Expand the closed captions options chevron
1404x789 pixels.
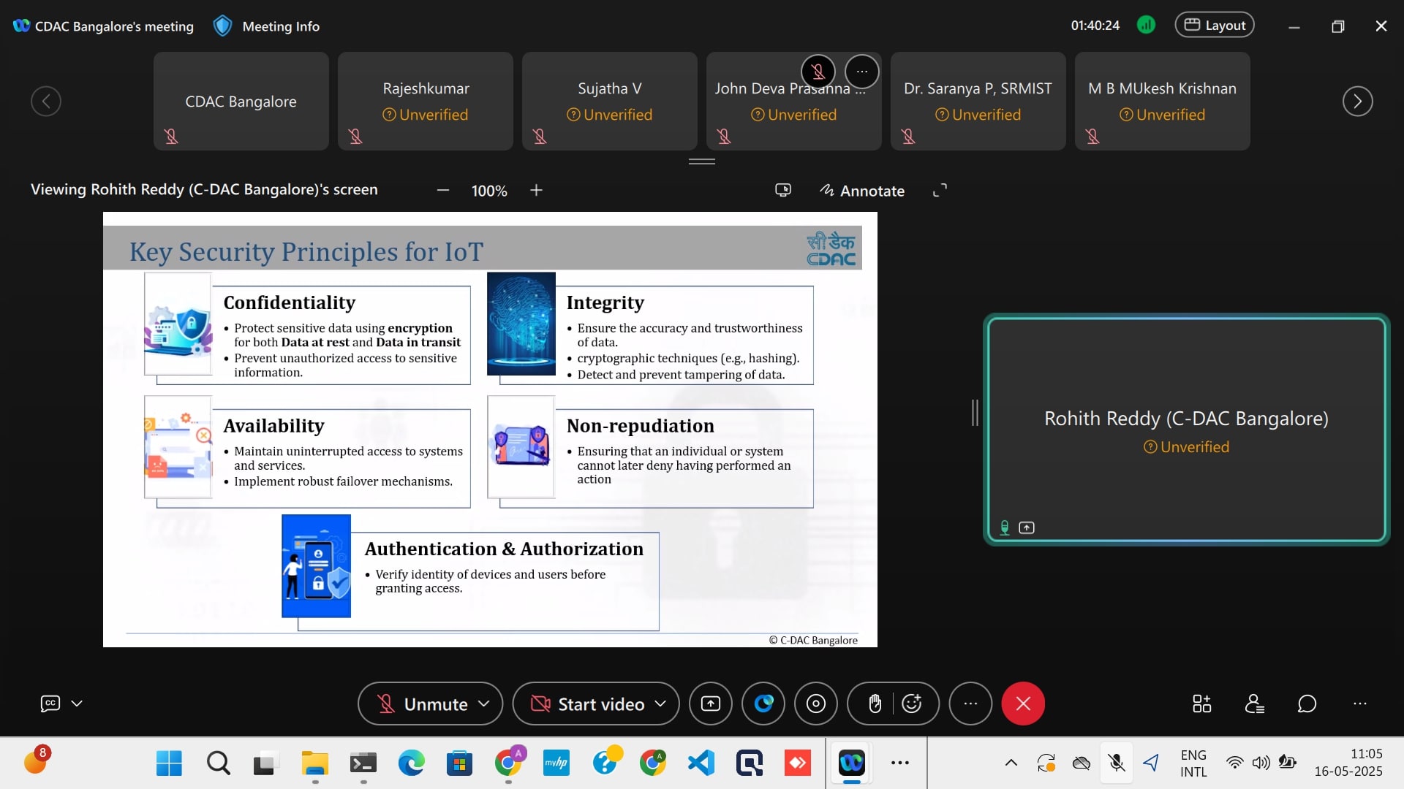pos(77,704)
